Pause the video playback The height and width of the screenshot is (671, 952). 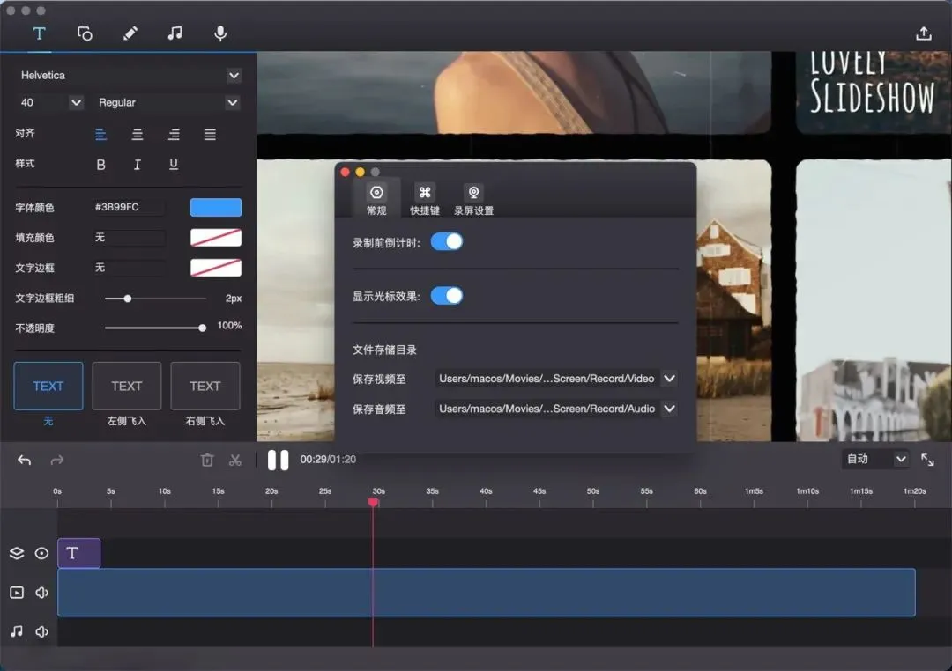tap(278, 460)
